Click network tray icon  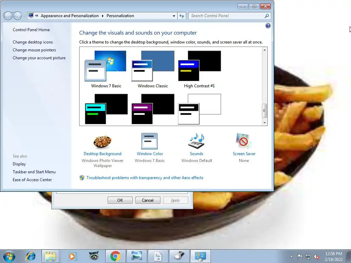tap(308, 256)
